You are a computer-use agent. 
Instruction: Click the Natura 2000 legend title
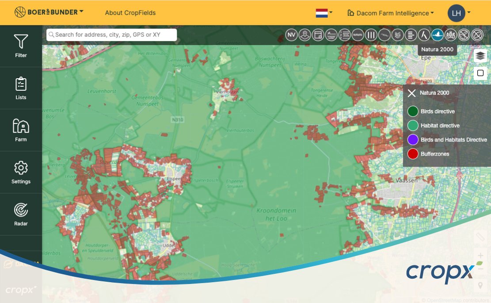[x=434, y=93]
